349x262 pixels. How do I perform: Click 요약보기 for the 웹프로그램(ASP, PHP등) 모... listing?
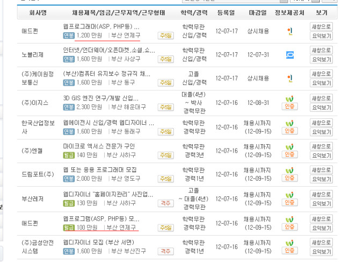pos(321,228)
